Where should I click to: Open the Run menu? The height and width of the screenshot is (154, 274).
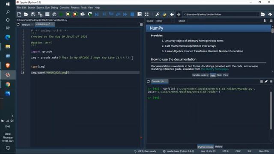pyautogui.click(x=48, y=8)
